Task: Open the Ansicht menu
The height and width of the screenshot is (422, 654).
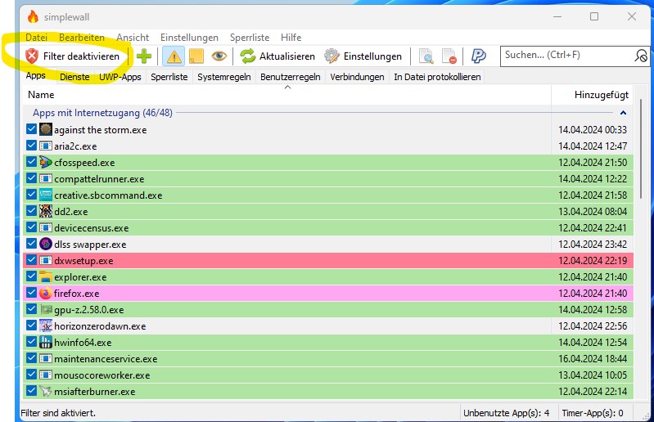Action: tap(133, 38)
